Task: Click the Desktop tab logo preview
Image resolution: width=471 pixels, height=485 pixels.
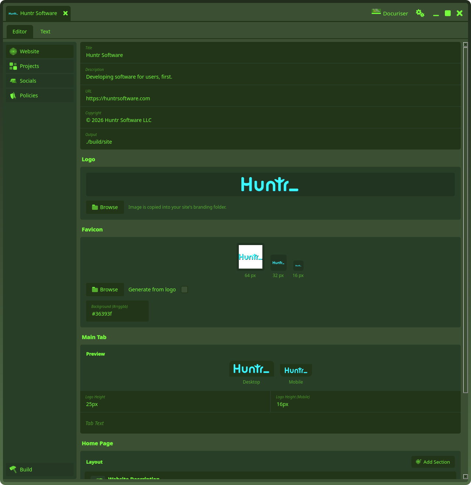Action: point(252,369)
